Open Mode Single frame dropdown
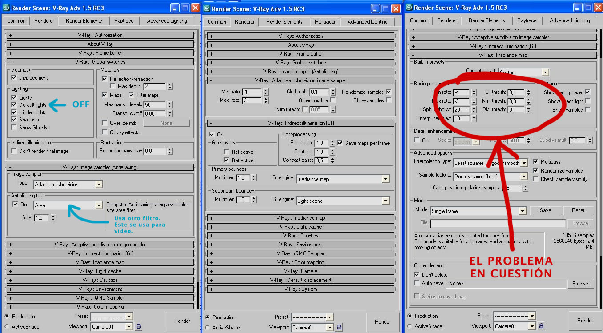This screenshot has height=333, width=603. [478, 211]
